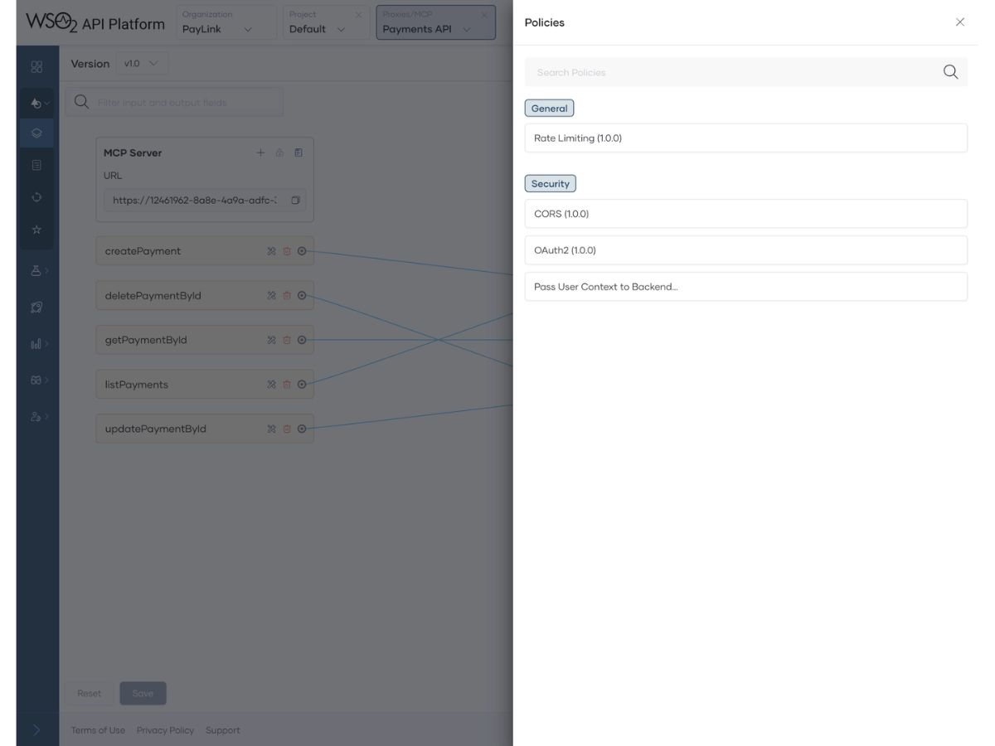
Task: Click the MCP Server card title
Action: pos(133,153)
